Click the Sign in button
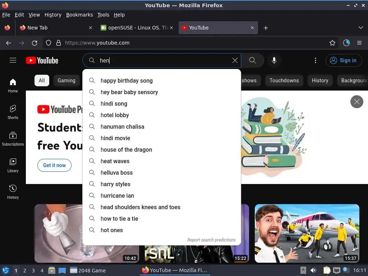368x276 pixels. coord(344,60)
